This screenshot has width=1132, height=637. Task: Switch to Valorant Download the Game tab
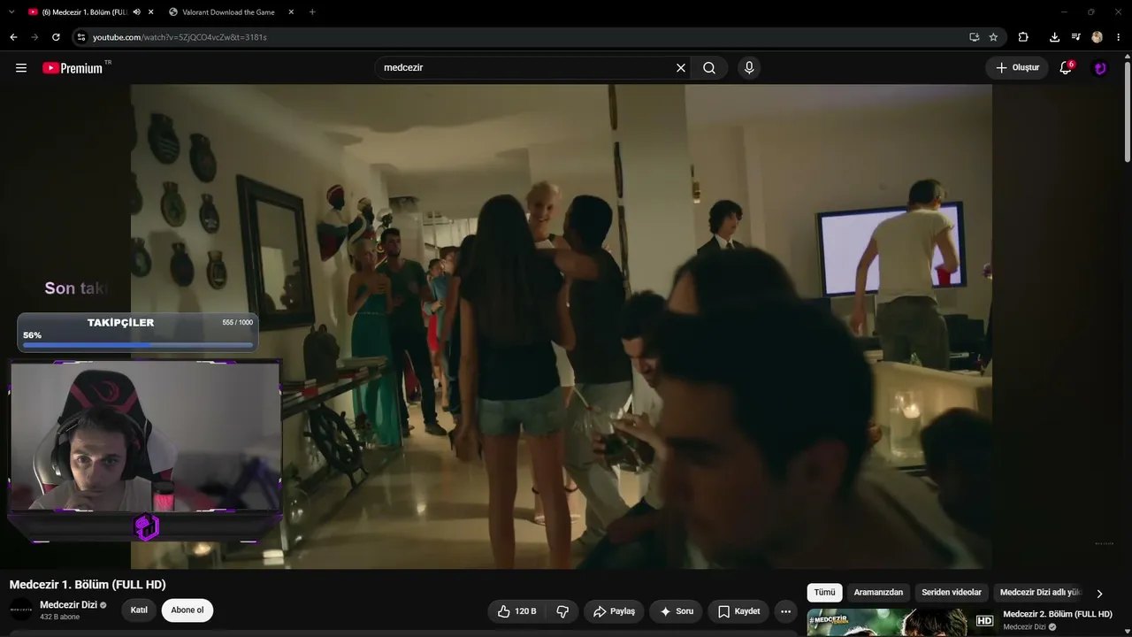(x=228, y=12)
